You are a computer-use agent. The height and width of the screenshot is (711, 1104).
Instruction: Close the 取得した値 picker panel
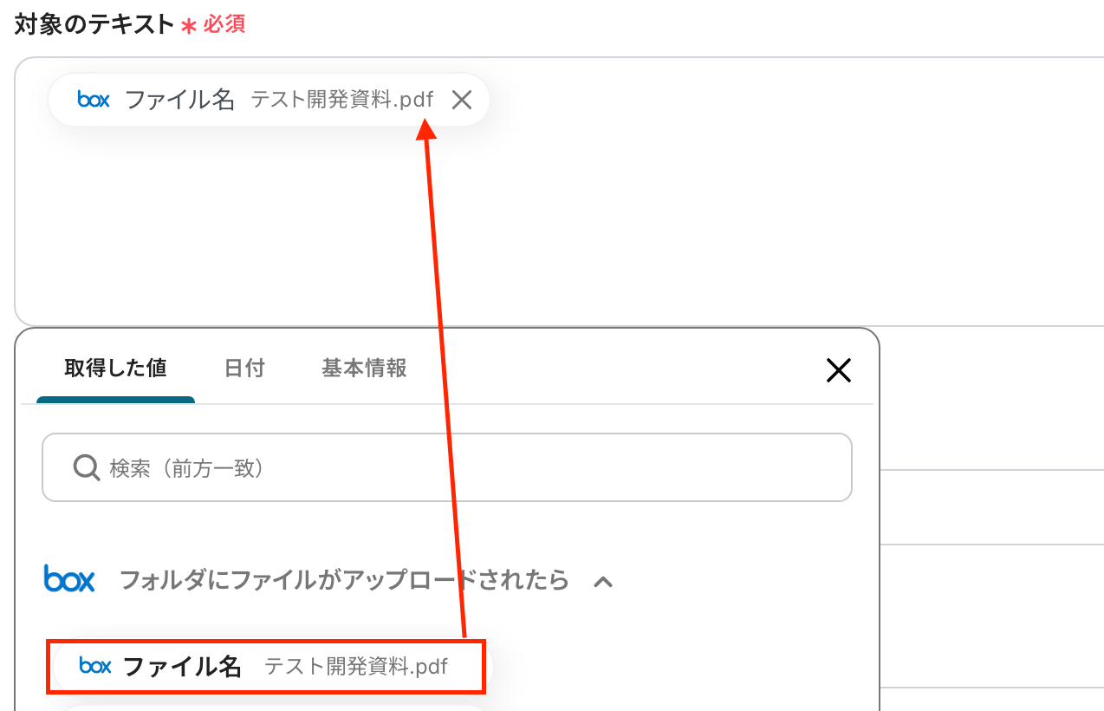coord(839,371)
